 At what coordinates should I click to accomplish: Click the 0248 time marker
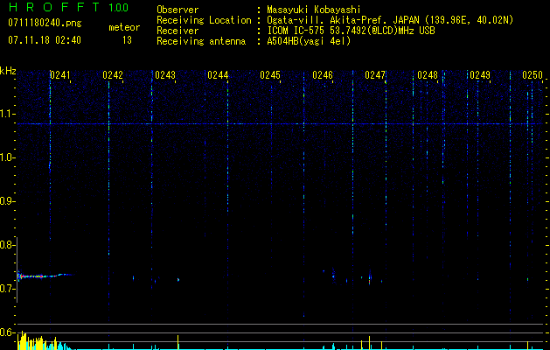[x=428, y=75]
